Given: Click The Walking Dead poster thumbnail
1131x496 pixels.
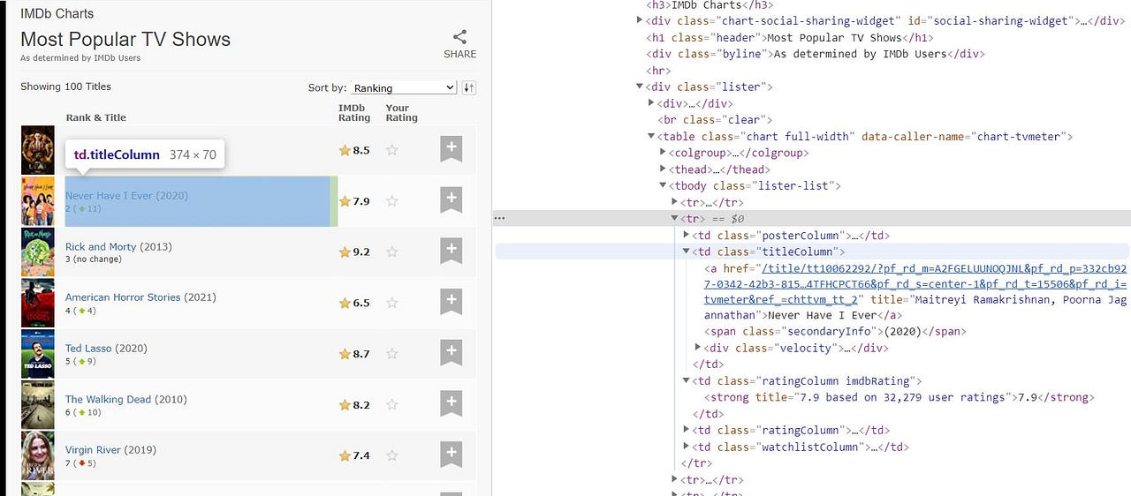Looking at the screenshot, I should pyautogui.click(x=38, y=405).
